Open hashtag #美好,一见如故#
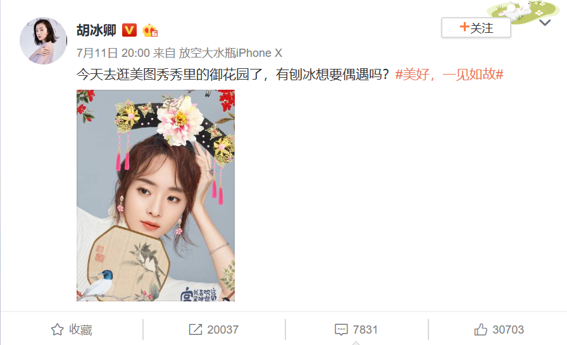This screenshot has height=345, width=567. point(449,75)
